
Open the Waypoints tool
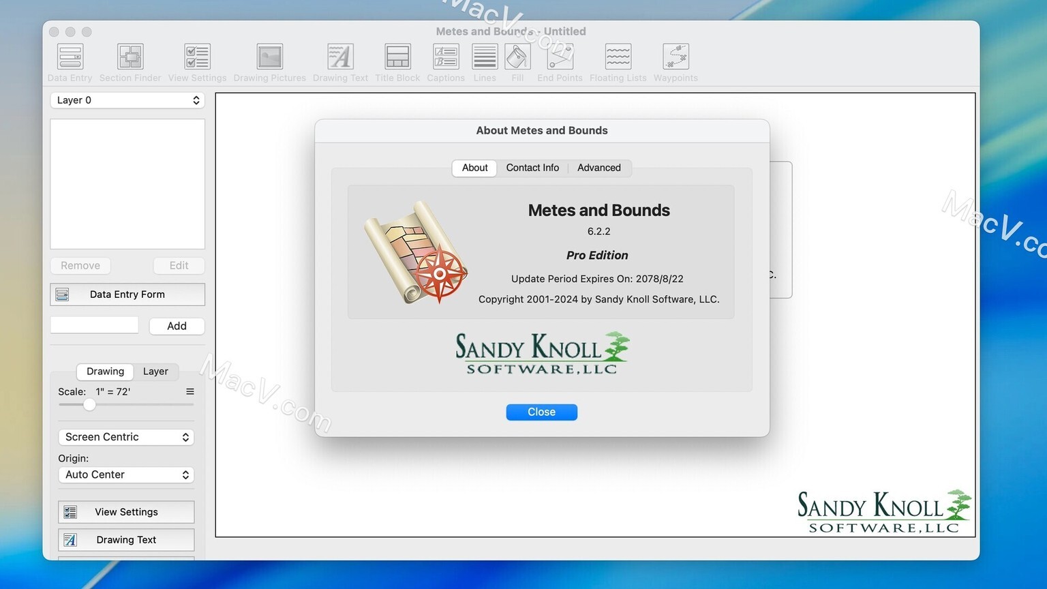click(x=676, y=57)
